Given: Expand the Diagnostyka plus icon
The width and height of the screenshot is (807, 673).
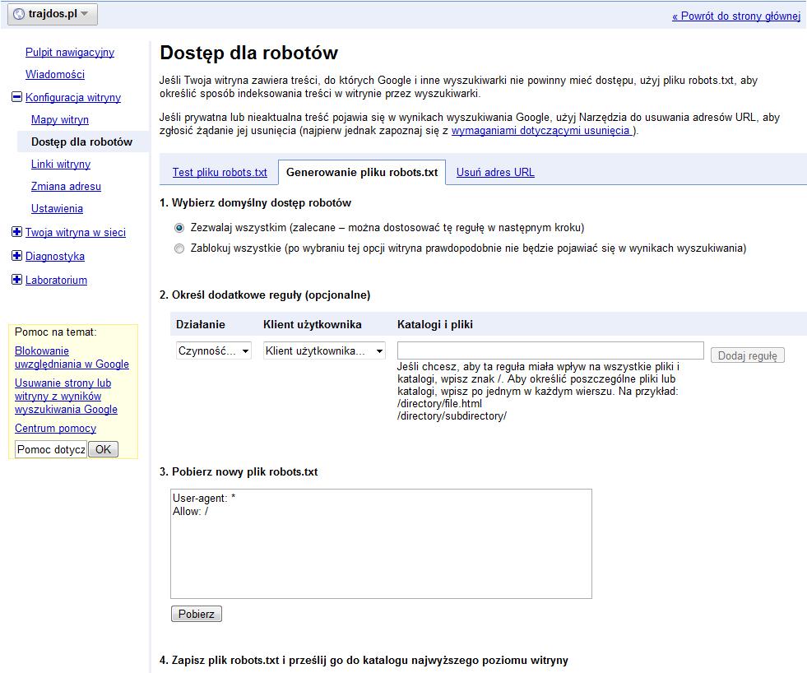Looking at the screenshot, I should pyautogui.click(x=17, y=255).
